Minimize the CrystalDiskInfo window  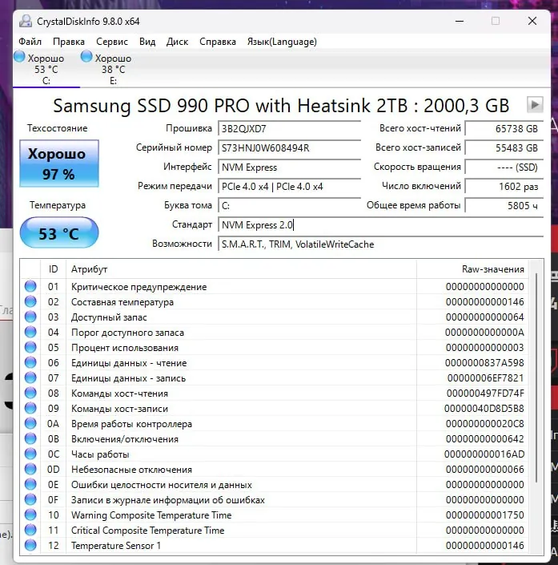[x=460, y=22]
